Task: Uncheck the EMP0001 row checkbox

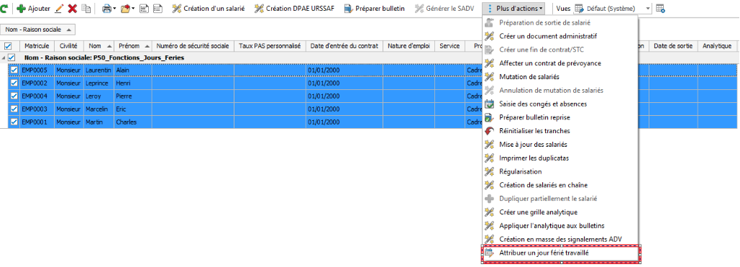Action: pyautogui.click(x=14, y=122)
